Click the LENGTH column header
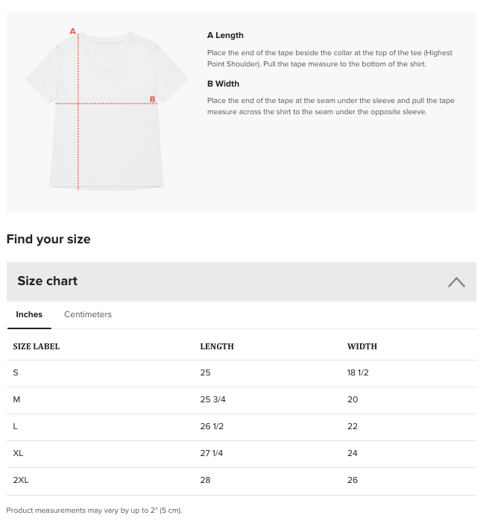486x521 pixels. tap(217, 346)
